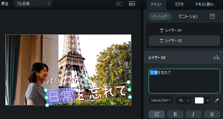Switch to the ビデオ tab
Viewport: 223px width, 119px height.
click(179, 4)
